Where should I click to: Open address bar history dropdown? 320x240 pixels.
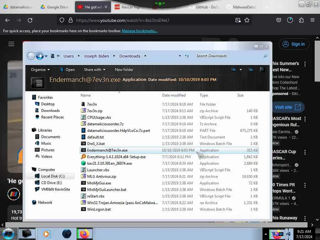click(180, 56)
